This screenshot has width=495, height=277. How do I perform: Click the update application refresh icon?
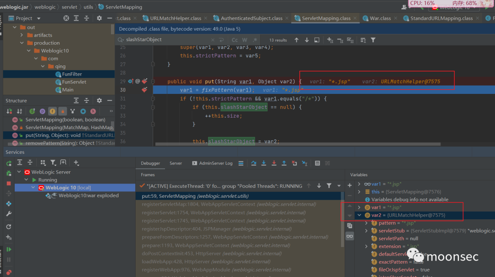(x=9, y=227)
